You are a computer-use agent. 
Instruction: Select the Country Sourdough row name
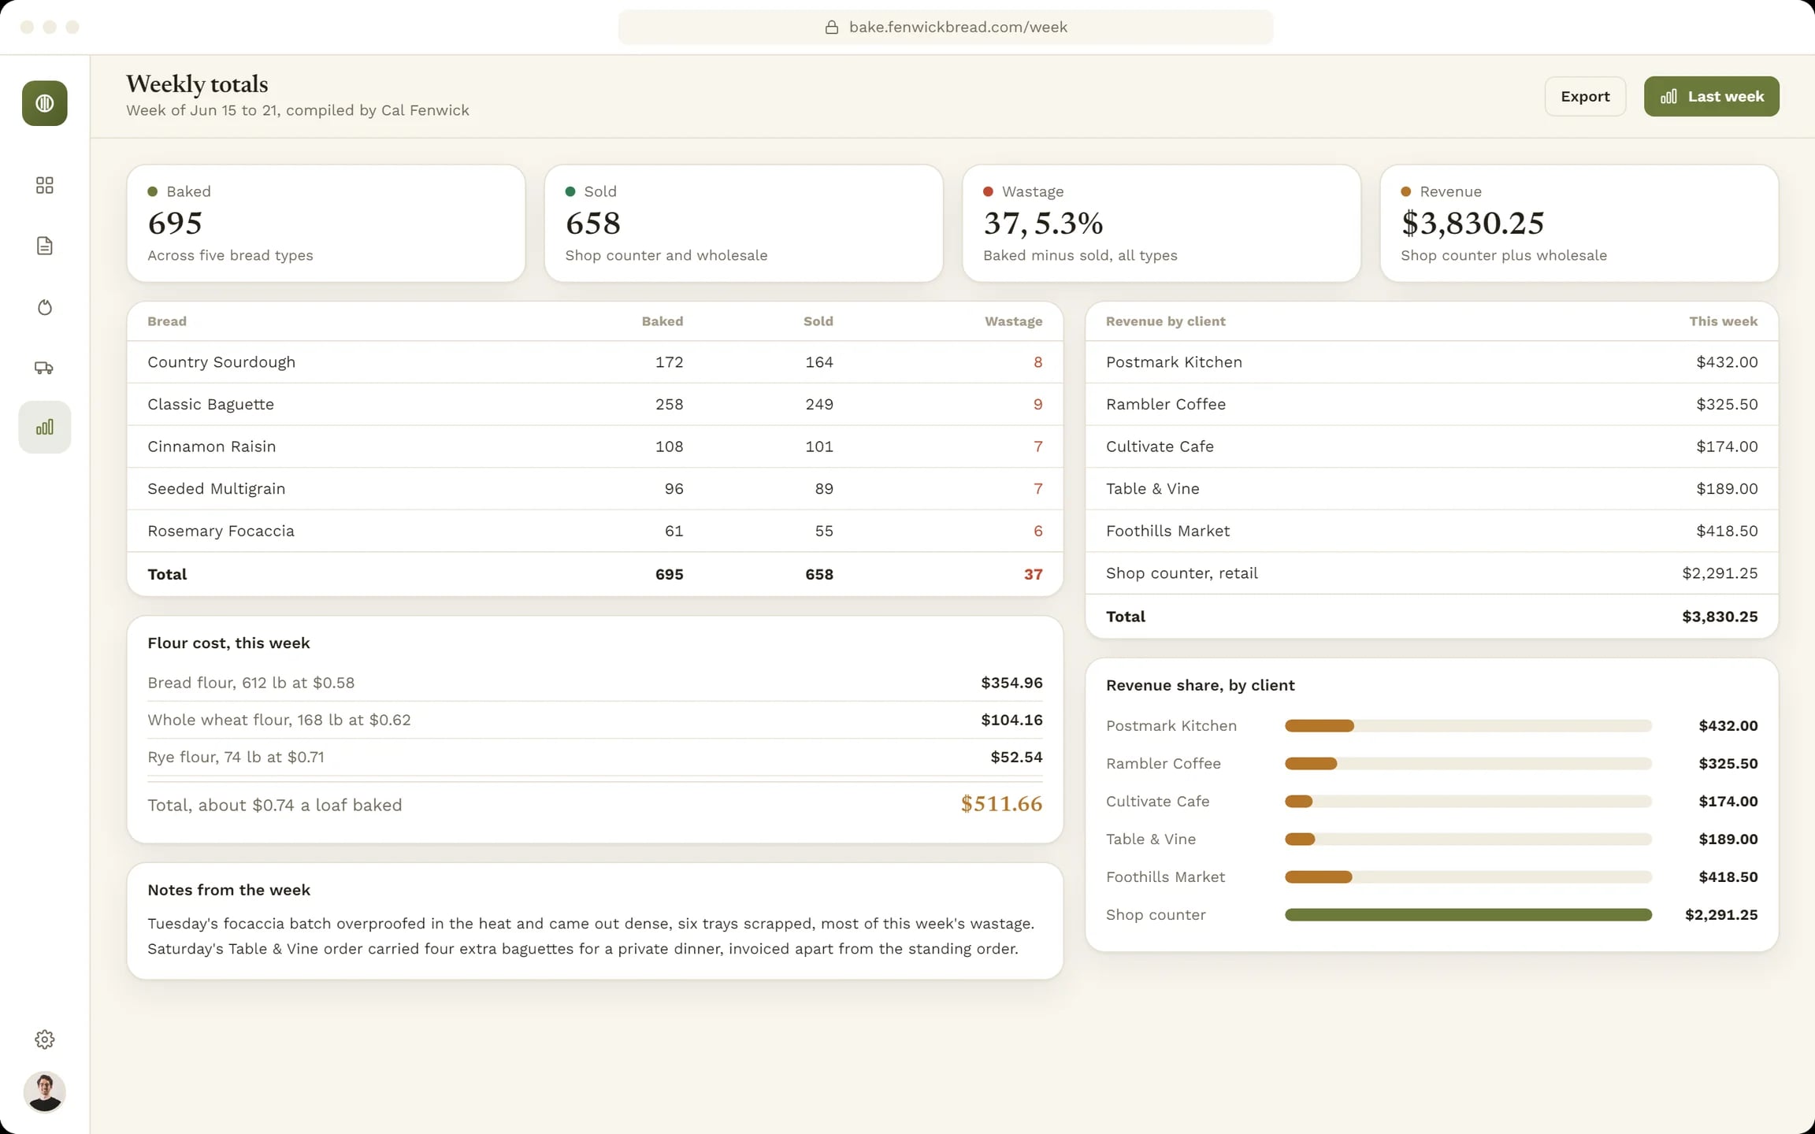tap(221, 362)
